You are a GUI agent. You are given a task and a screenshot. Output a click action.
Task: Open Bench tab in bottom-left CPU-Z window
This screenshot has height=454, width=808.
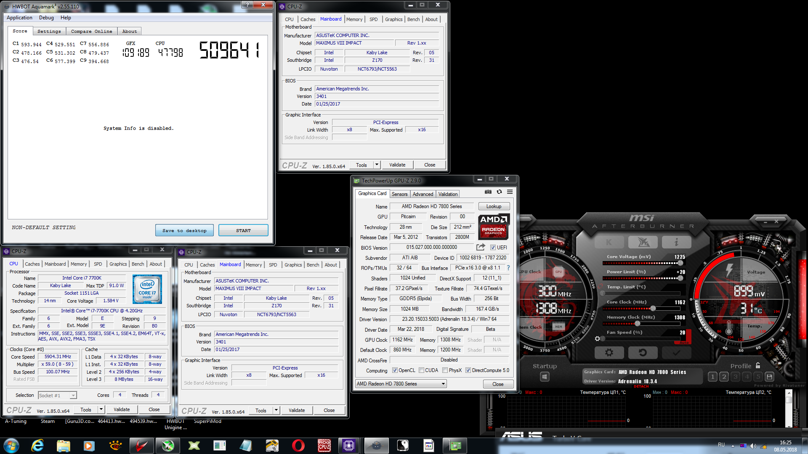(x=138, y=264)
